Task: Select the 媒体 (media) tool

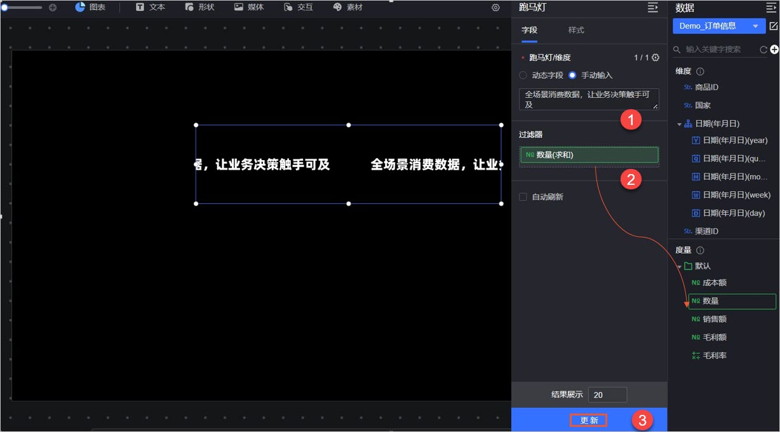Action: click(249, 8)
